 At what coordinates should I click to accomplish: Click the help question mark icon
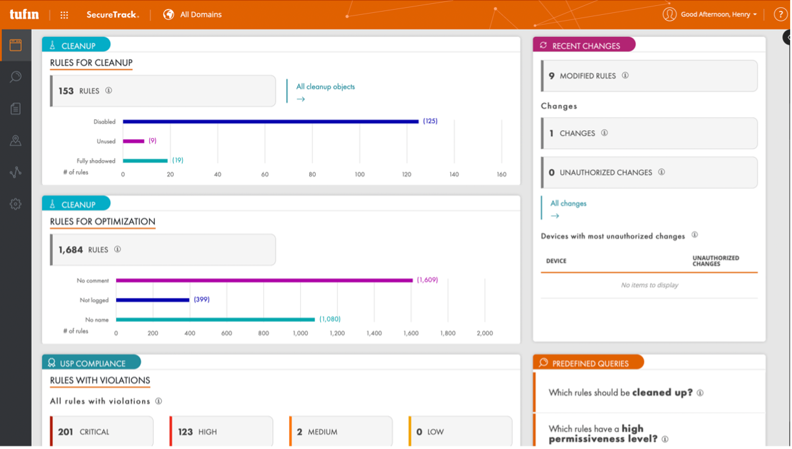(780, 14)
